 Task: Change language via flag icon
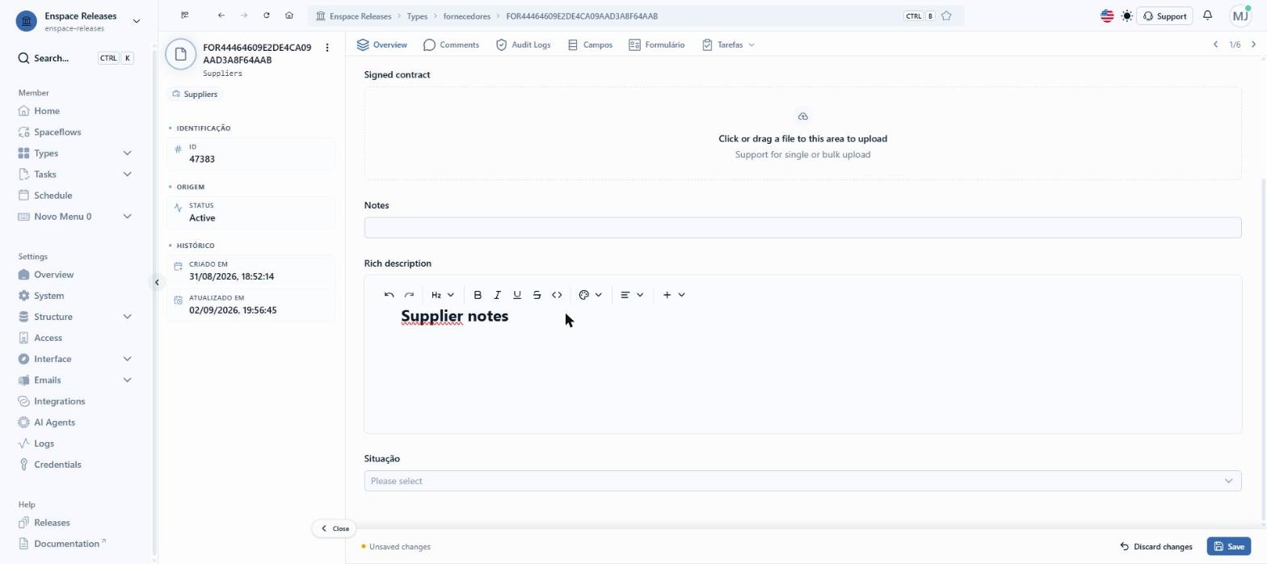[x=1107, y=16]
